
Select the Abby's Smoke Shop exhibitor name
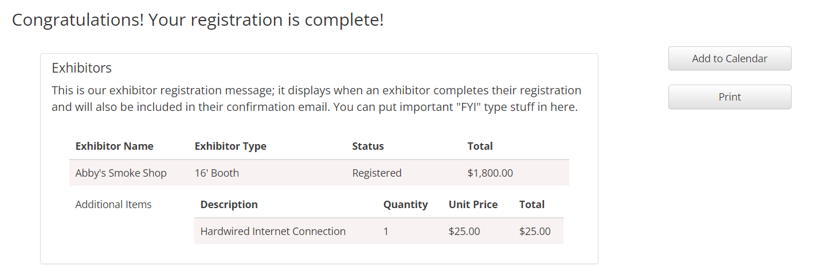click(x=121, y=173)
